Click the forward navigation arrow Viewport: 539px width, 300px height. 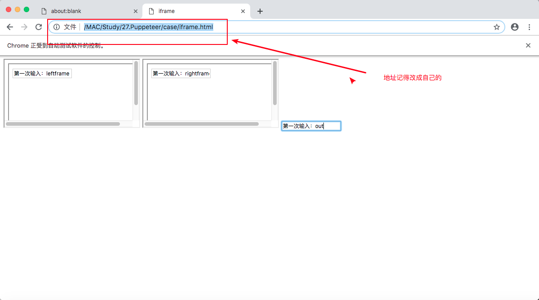24,27
